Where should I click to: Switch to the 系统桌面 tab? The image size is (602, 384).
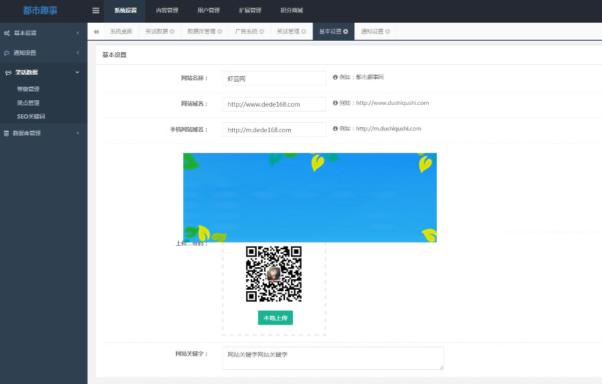pos(121,31)
